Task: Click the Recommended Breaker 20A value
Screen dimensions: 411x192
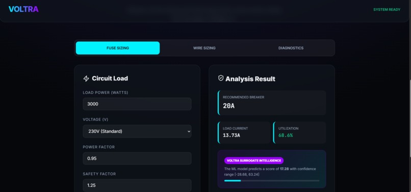Action: click(x=228, y=106)
